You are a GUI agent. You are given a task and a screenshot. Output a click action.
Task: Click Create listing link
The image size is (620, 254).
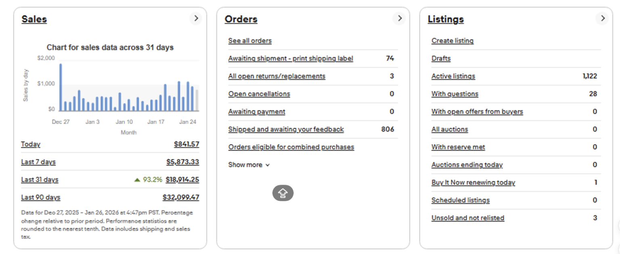point(452,41)
